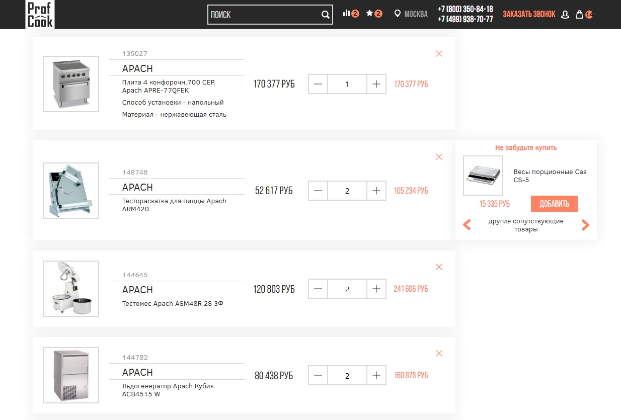
Task: Click the APACH brand of item 144645
Action: tap(137, 290)
